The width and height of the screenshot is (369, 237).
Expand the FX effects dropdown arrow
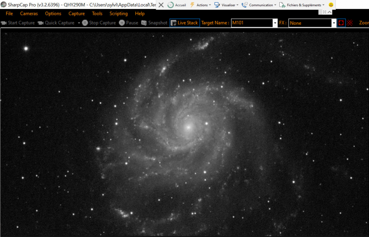[x=334, y=23]
